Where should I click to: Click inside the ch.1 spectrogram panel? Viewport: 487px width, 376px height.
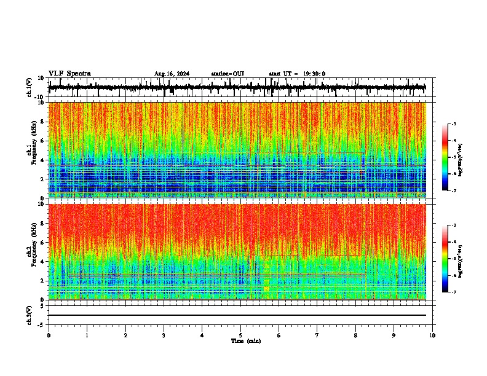coord(237,150)
